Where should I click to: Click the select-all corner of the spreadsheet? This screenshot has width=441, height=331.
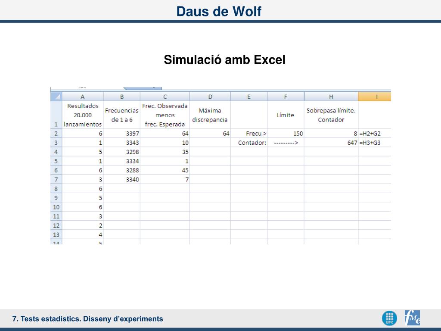point(56,97)
